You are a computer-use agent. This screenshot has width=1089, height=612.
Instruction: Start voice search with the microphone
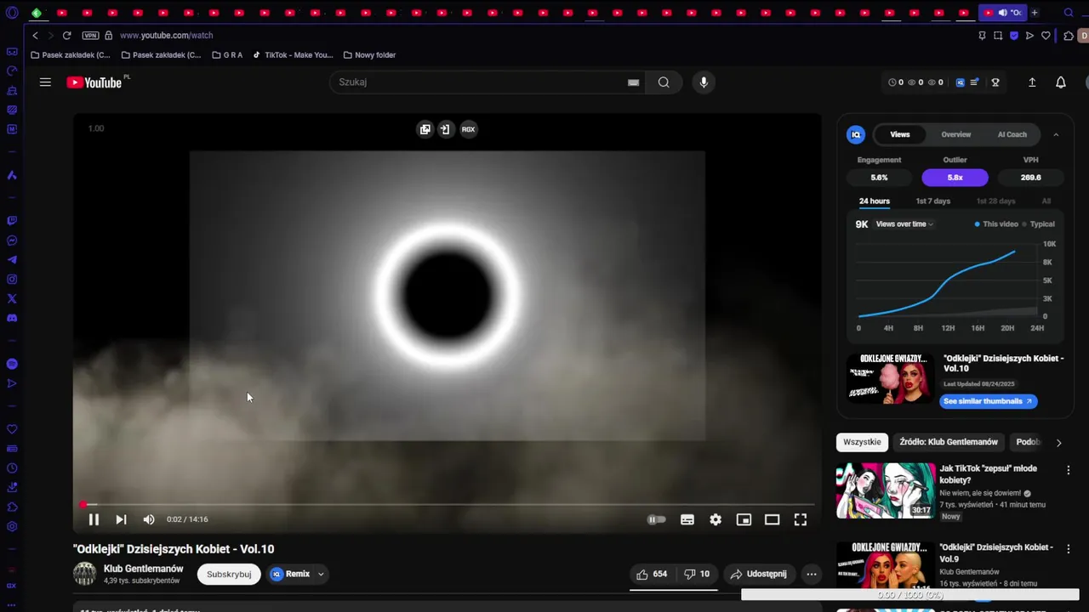point(703,82)
